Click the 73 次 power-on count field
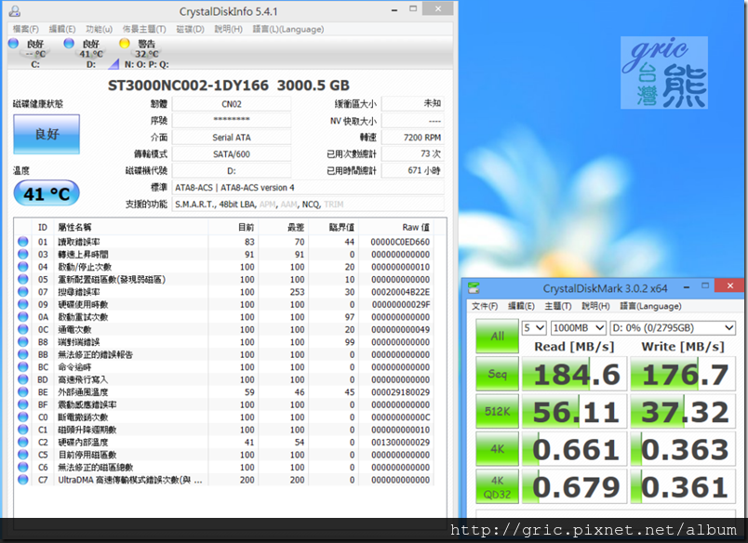Image resolution: width=748 pixels, height=543 pixels. [x=413, y=154]
